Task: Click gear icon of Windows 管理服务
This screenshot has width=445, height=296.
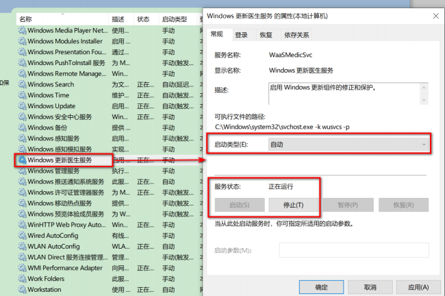Action: (23, 171)
